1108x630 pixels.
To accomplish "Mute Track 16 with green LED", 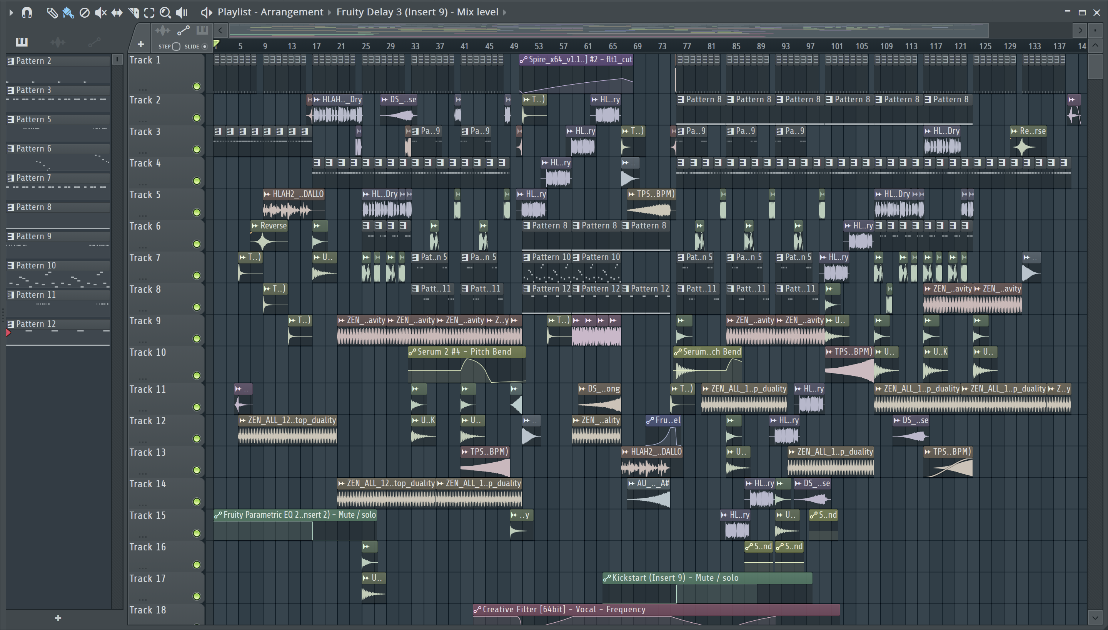I will pyautogui.click(x=197, y=565).
